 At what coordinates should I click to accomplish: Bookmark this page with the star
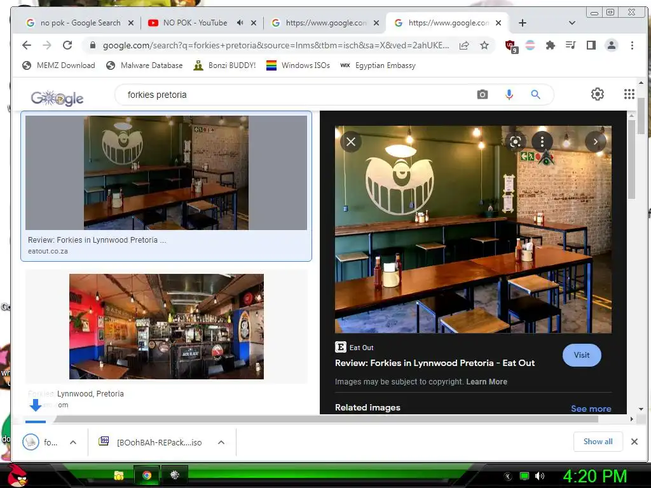(484, 45)
